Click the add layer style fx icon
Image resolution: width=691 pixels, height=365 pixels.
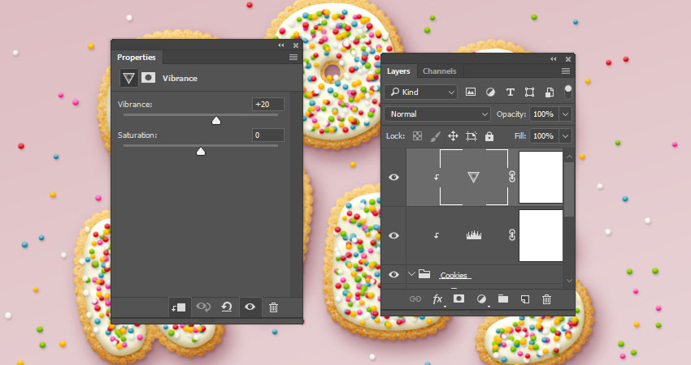coord(437,299)
